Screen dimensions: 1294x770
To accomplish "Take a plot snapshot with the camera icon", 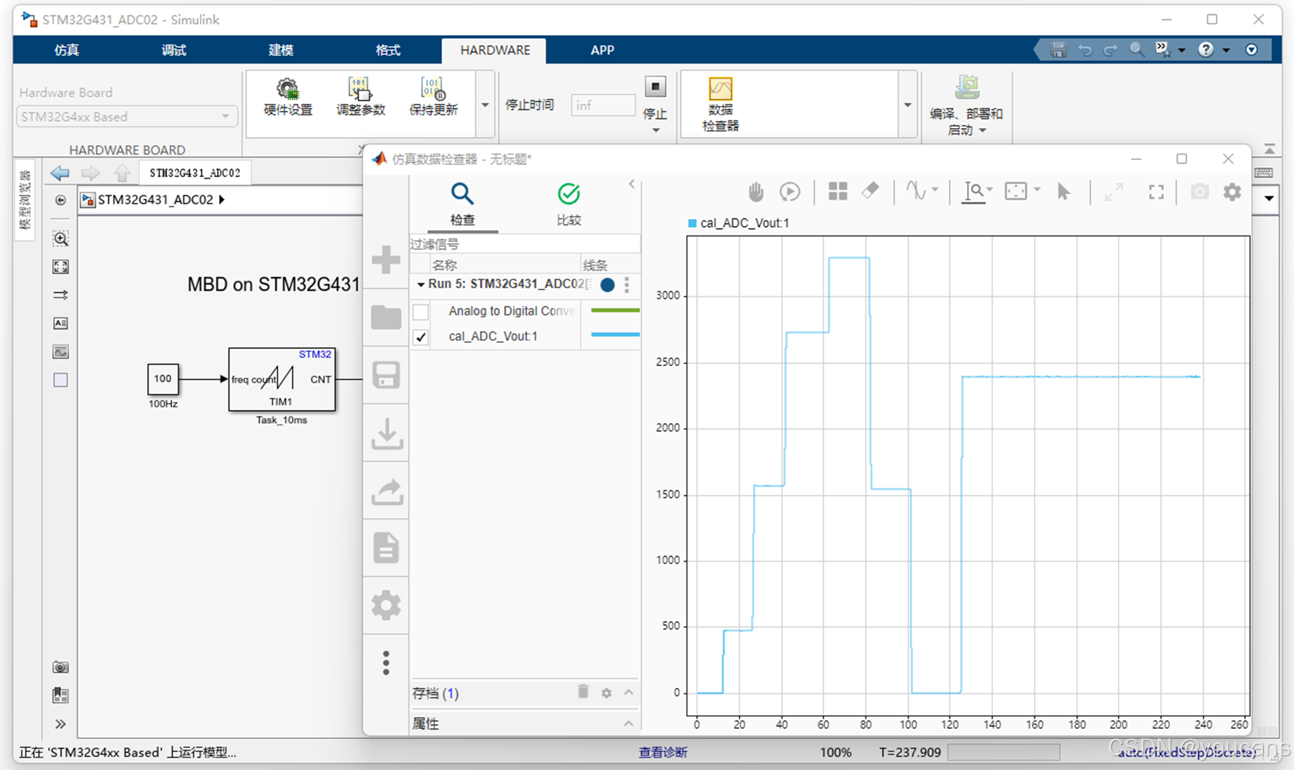I will coord(1200,192).
